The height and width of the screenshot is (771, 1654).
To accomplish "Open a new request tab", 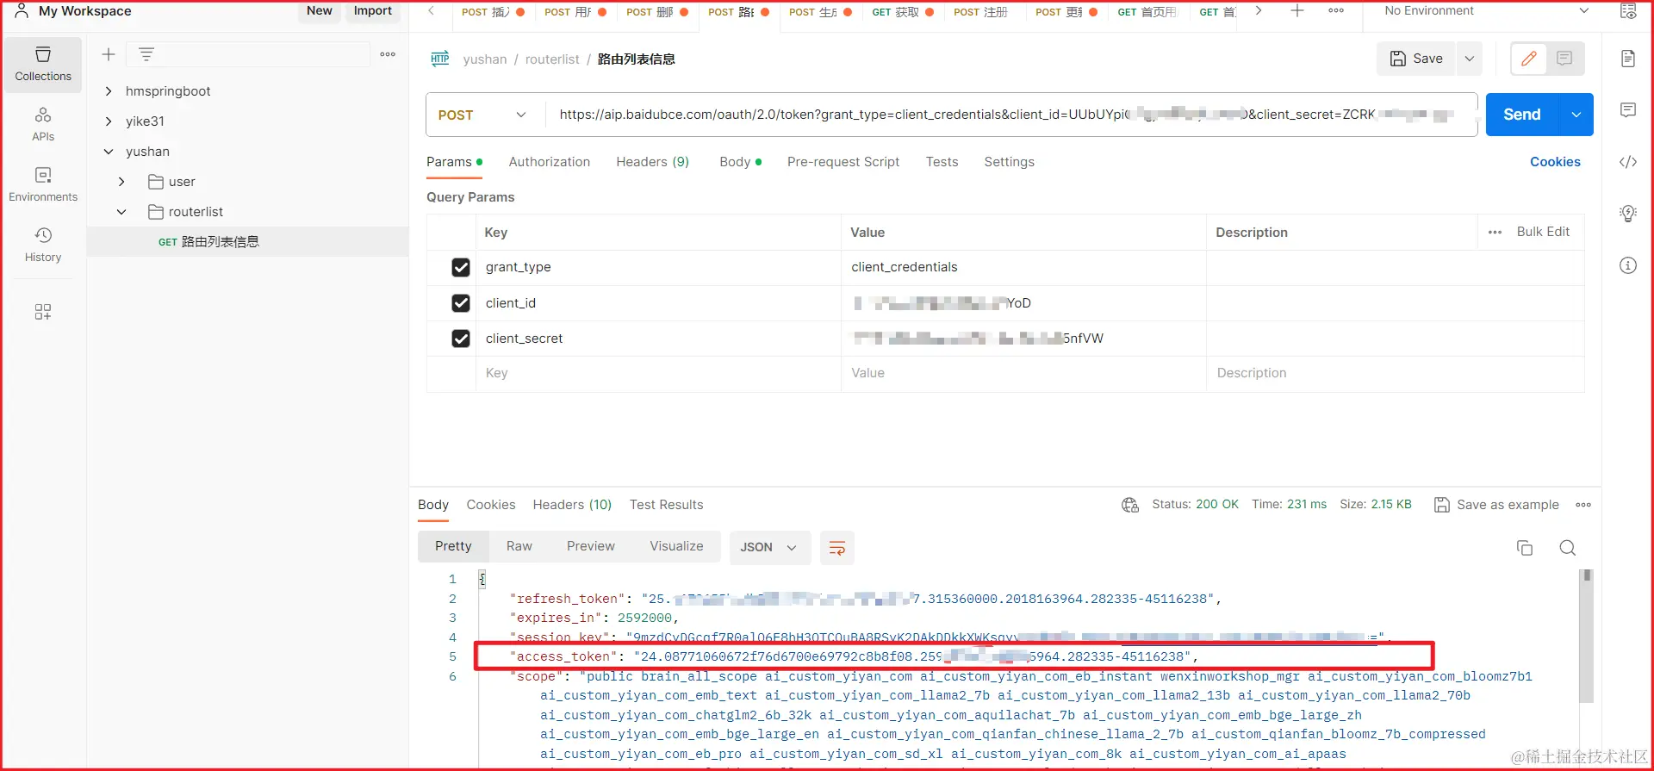I will point(1297,10).
